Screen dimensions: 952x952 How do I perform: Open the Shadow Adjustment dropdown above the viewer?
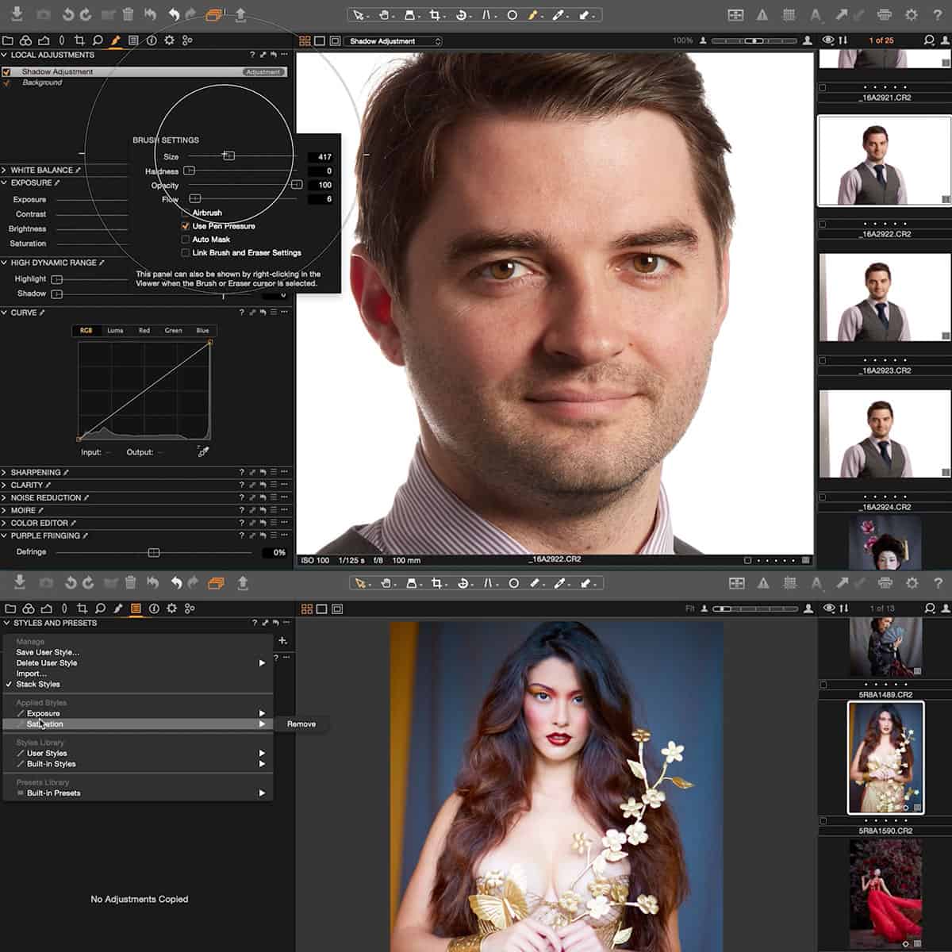[x=394, y=40]
